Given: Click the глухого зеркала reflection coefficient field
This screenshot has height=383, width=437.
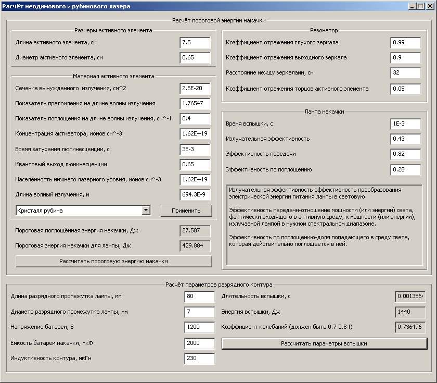Looking at the screenshot, I should point(405,42).
